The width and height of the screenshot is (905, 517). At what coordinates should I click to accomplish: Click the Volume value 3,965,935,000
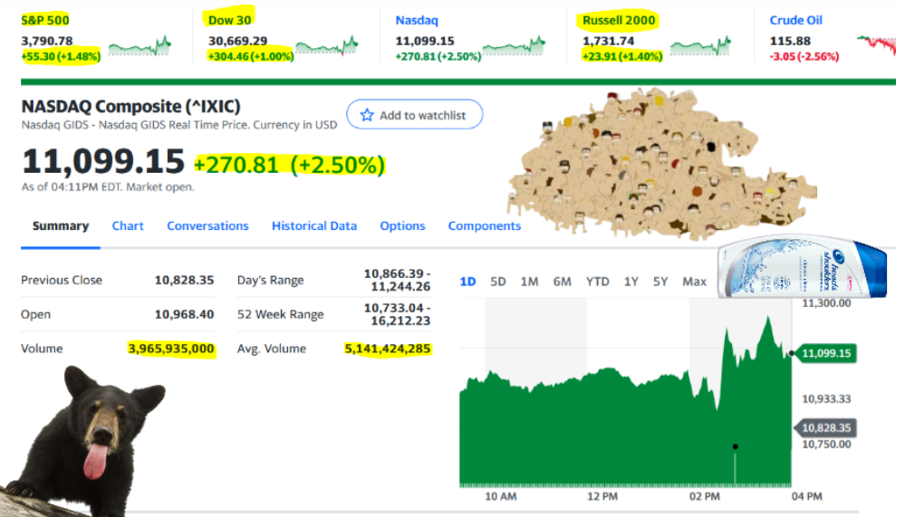pyautogui.click(x=171, y=349)
